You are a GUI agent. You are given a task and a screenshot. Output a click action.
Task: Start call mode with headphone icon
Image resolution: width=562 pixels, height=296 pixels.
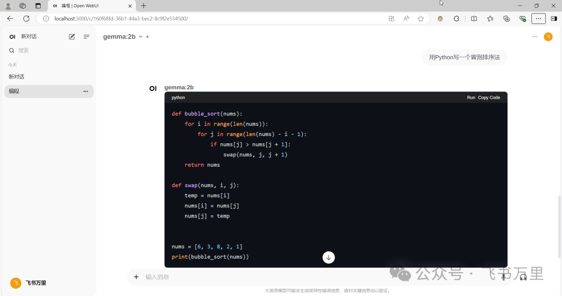(523, 277)
